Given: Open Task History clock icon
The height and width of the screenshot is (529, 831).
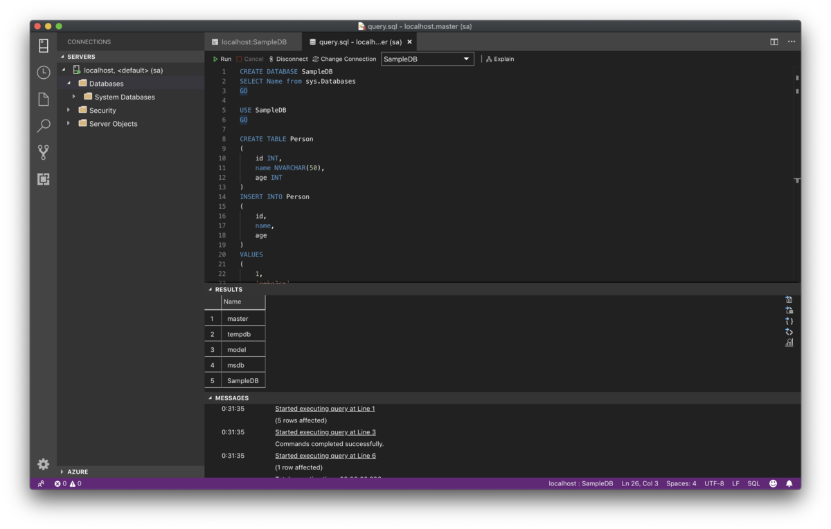Looking at the screenshot, I should 43,72.
